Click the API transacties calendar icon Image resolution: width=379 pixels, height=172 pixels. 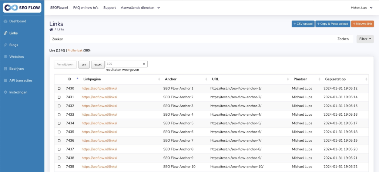click(x=6, y=80)
